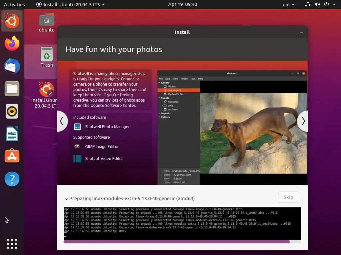Click 'Shotwell Photo Manager' label
This screenshot has width=341, height=255.
[x=108, y=127]
